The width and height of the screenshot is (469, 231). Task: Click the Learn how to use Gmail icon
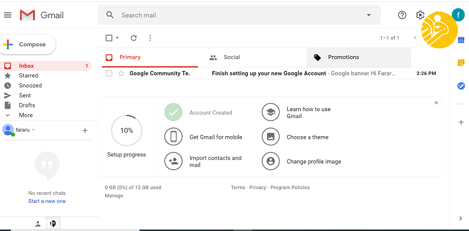tap(271, 112)
